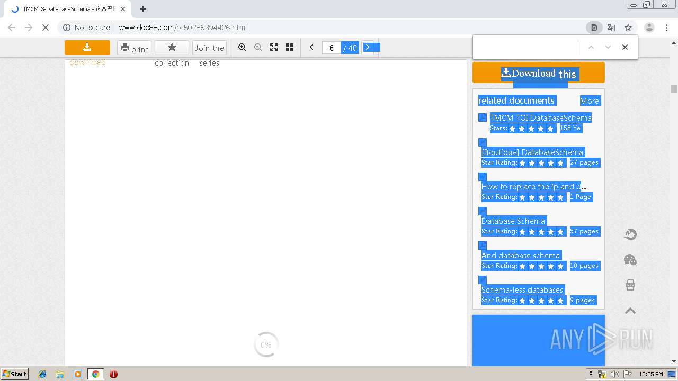Open a new browser tab
This screenshot has width=678, height=381.
[x=143, y=9]
